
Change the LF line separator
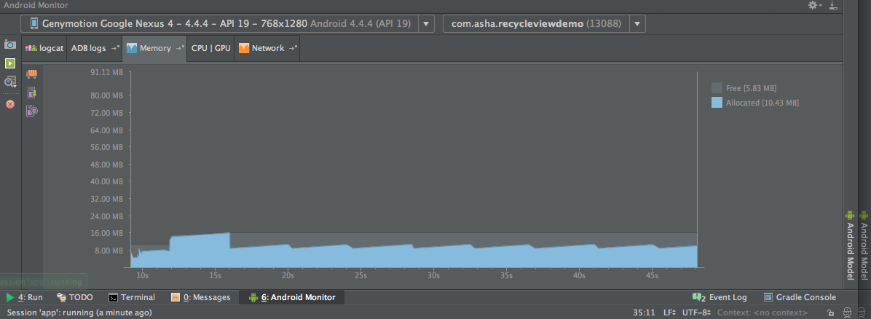tap(669, 313)
